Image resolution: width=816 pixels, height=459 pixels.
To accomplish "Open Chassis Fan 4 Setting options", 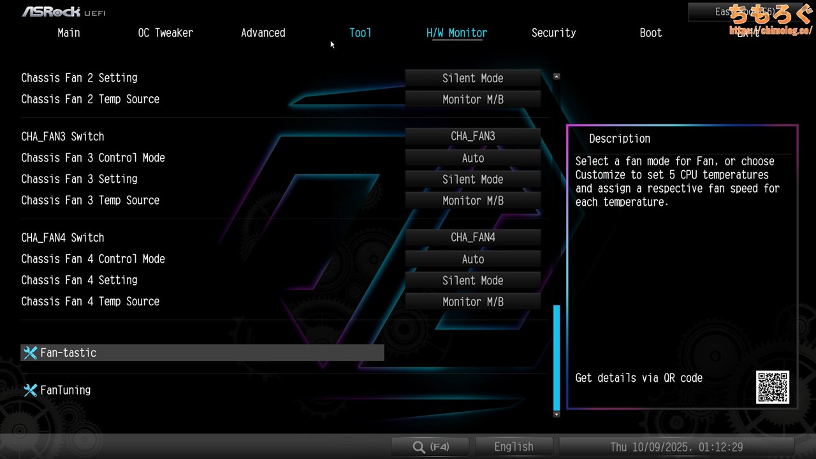I will point(472,280).
